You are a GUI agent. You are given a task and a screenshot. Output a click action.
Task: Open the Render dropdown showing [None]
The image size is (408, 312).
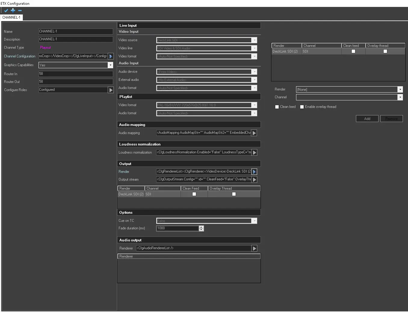pyautogui.click(x=400, y=90)
